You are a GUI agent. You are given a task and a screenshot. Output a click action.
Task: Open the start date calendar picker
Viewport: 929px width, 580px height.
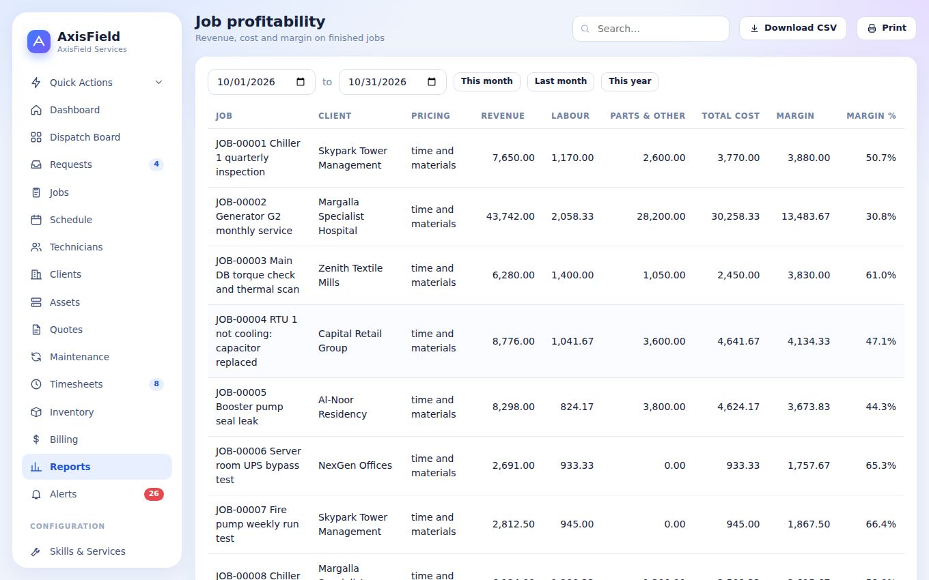click(x=301, y=82)
